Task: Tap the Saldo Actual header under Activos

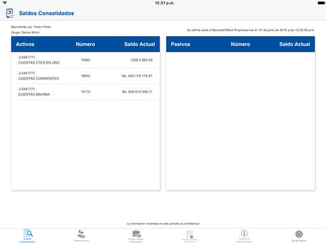Action: click(x=140, y=44)
